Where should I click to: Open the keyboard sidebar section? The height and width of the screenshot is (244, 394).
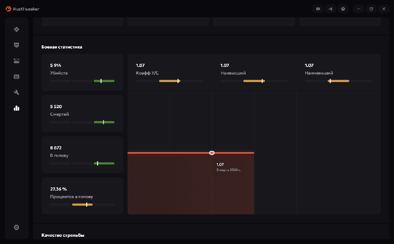point(16,77)
